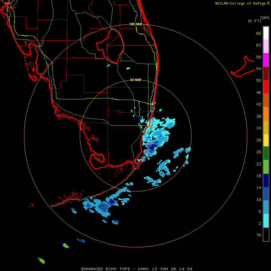This screenshot has width=271, height=271.
Task: Click the medium blue legend swatch
Action: tap(266, 194)
